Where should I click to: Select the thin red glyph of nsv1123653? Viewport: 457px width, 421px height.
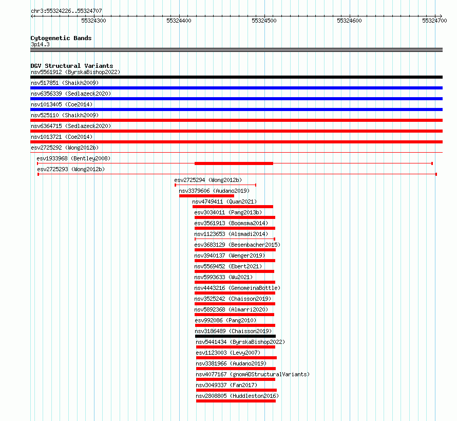click(235, 239)
